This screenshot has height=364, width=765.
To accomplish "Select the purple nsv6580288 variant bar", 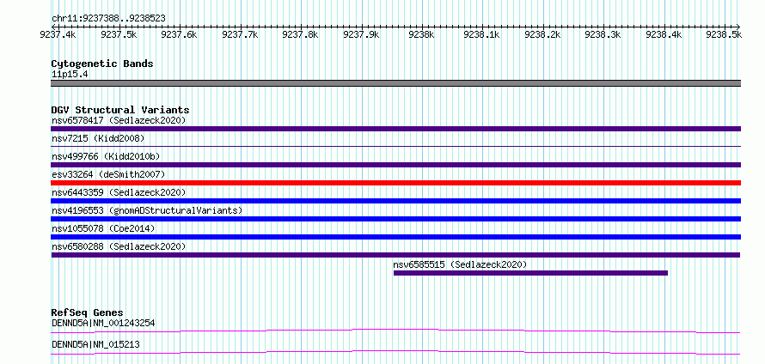I will click(x=395, y=255).
